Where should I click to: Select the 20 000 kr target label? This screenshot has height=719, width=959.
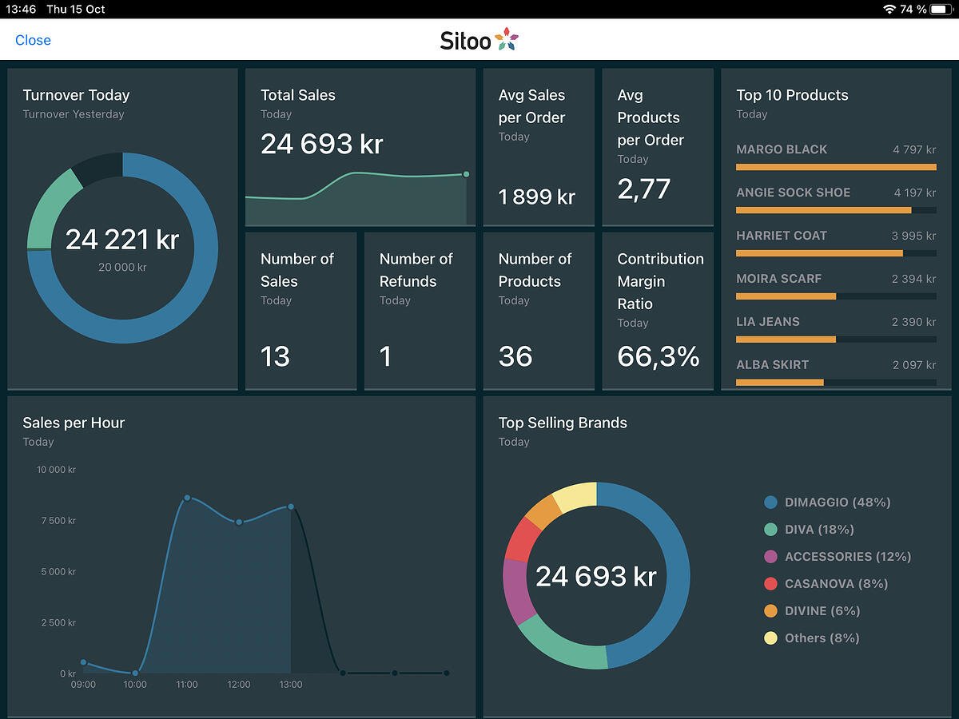pyautogui.click(x=122, y=267)
